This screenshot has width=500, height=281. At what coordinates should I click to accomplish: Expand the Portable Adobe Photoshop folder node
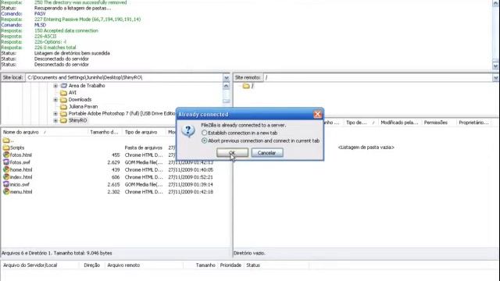[x=55, y=114]
